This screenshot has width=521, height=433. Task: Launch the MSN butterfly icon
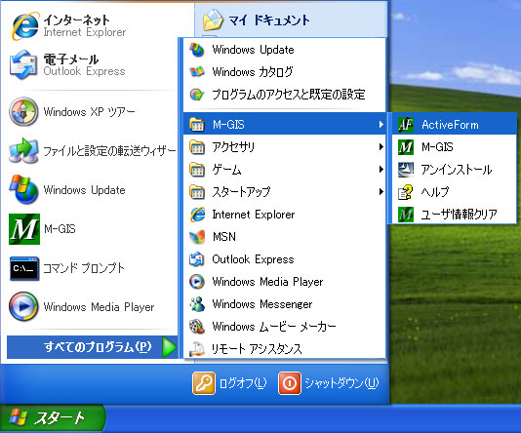point(197,237)
